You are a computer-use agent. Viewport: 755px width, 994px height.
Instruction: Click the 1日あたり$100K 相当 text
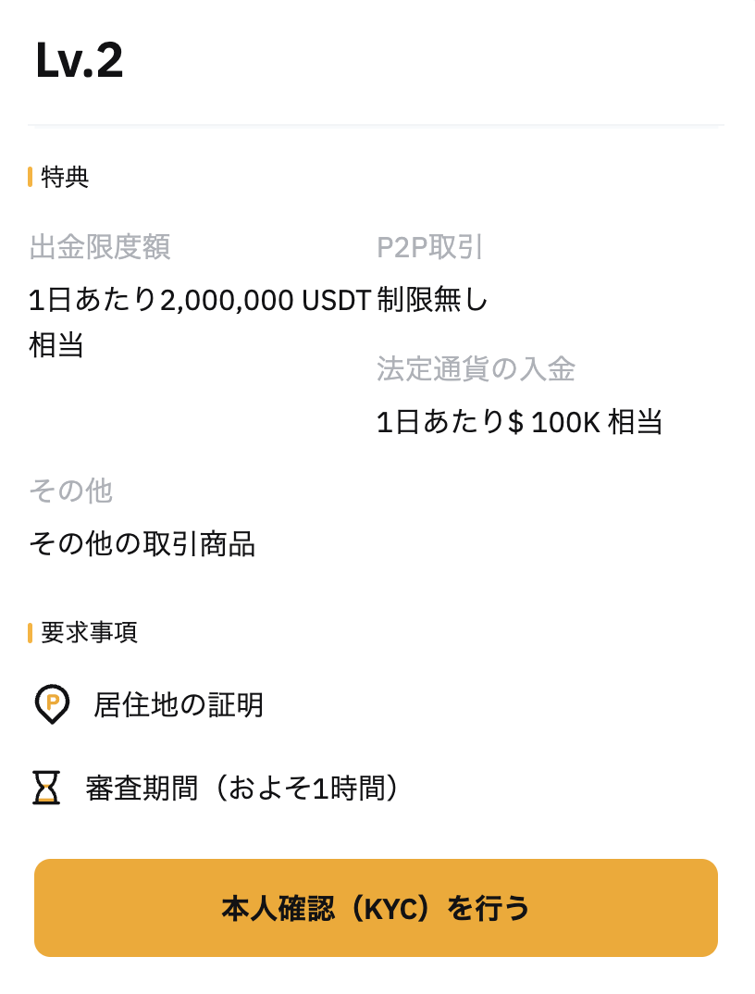(519, 421)
